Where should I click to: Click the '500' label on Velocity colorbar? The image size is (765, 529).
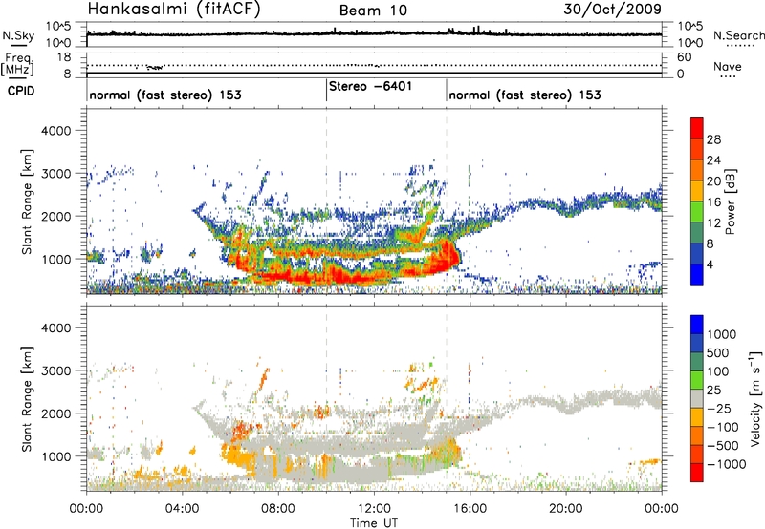click(x=718, y=352)
